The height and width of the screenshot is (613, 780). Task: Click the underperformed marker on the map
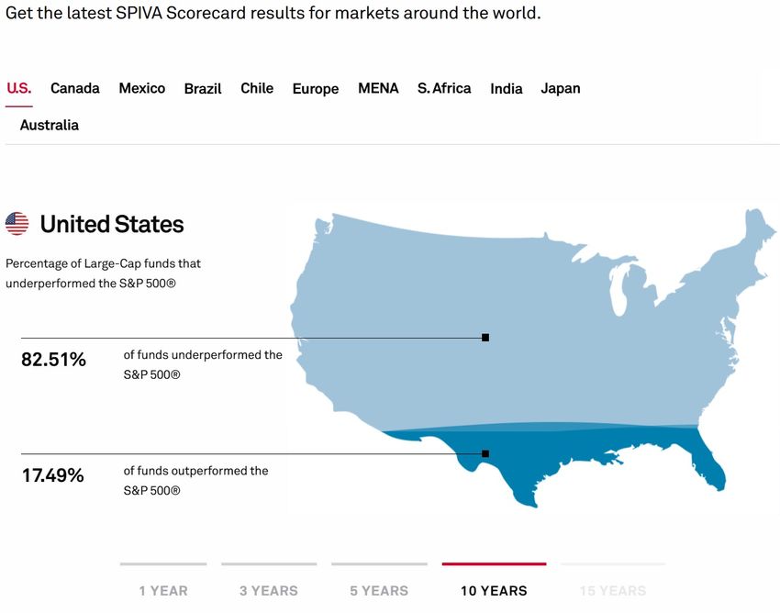[x=485, y=338]
